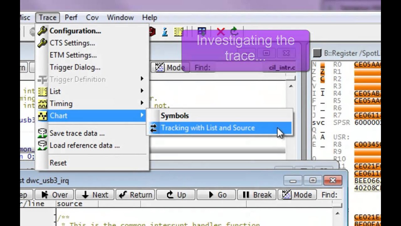Open the Window menu
Viewport: 401px width, 226px height.
click(120, 18)
